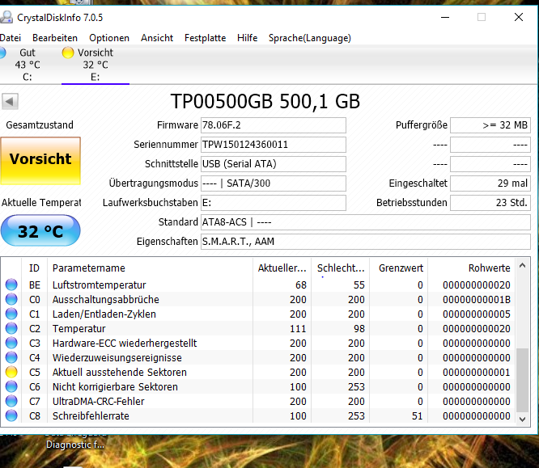Viewport: 539px width, 468px height.
Task: Click the previous disk arrow button
Action: tap(10, 101)
